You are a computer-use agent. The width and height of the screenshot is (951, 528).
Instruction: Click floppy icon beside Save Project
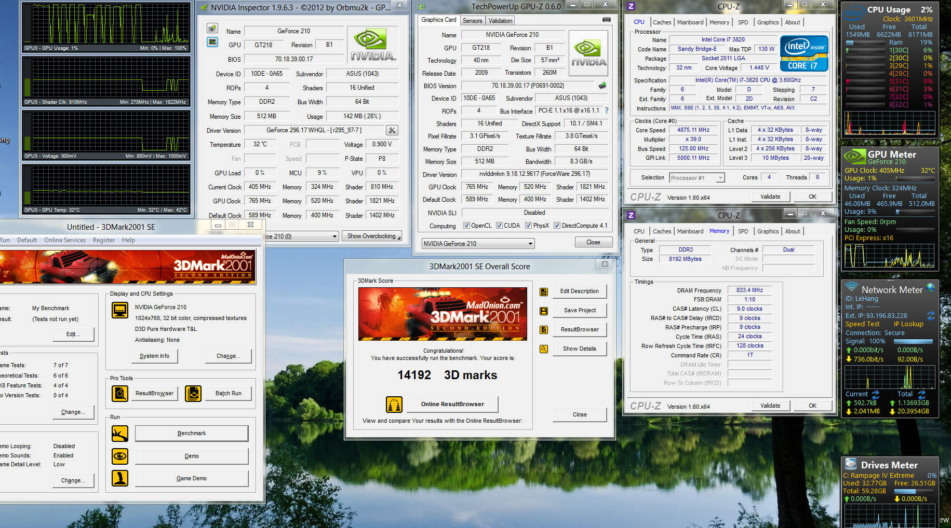[x=544, y=311]
